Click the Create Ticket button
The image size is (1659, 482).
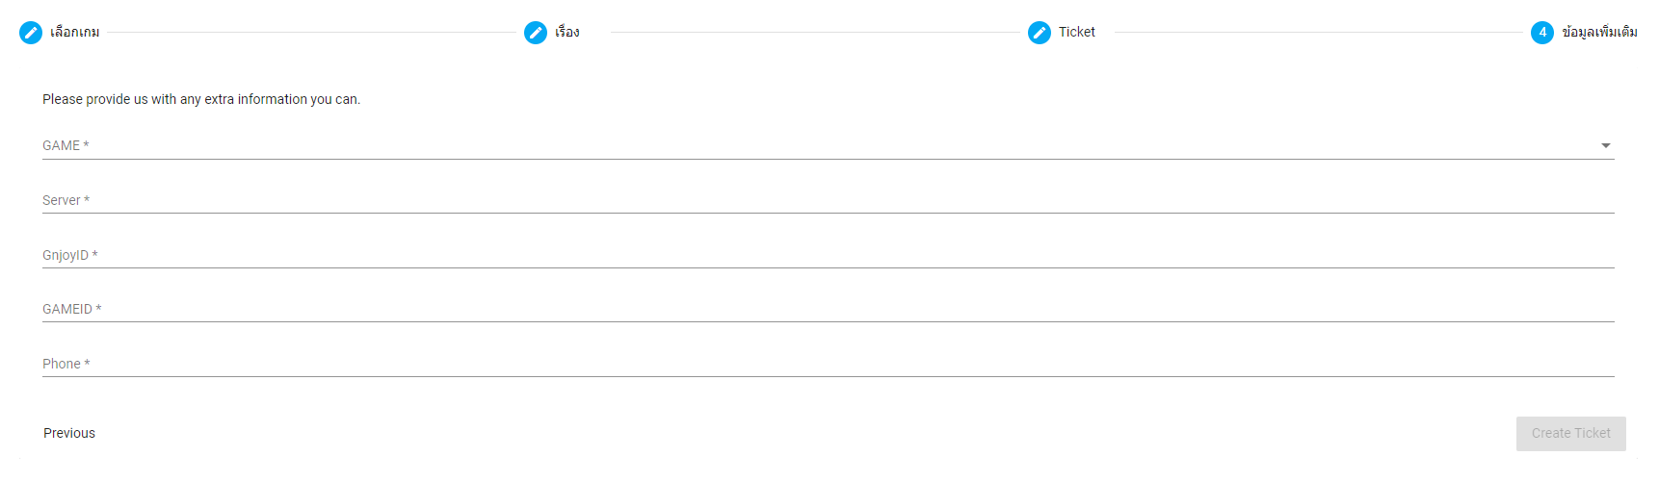[1571, 434]
